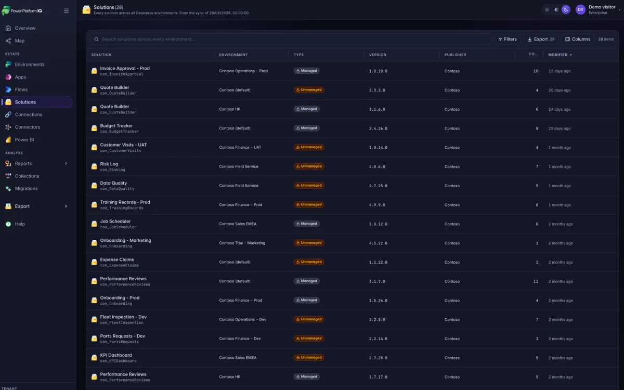This screenshot has width=624, height=390.
Task: Switch to dark theme moon toggle
Action: (x=566, y=9)
